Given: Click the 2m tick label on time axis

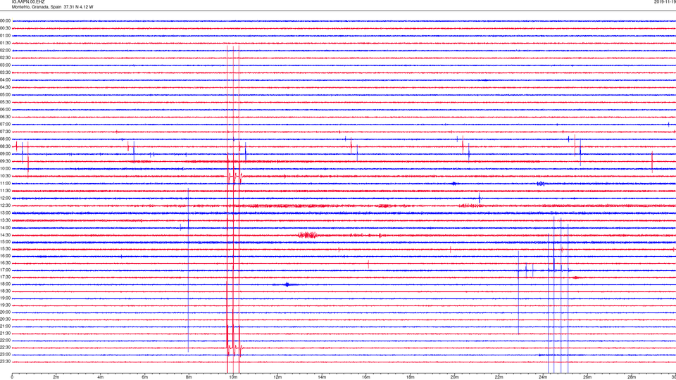Looking at the screenshot, I should click(x=56, y=377).
